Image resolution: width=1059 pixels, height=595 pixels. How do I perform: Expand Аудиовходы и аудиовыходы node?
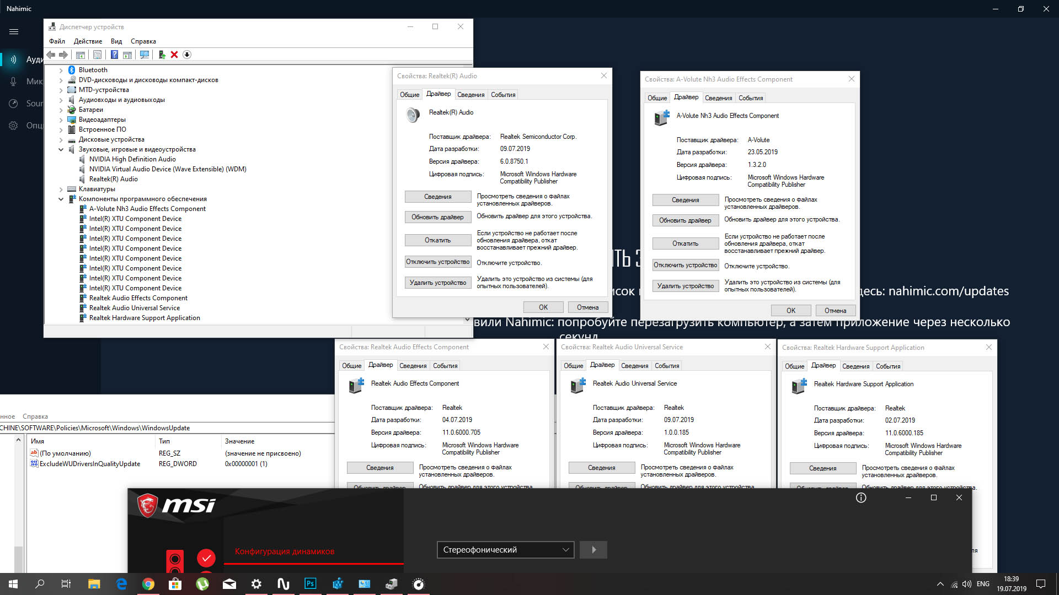61,100
